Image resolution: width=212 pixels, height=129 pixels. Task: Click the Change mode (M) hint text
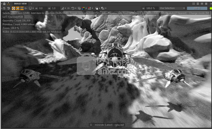pyautogui.click(x=199, y=13)
